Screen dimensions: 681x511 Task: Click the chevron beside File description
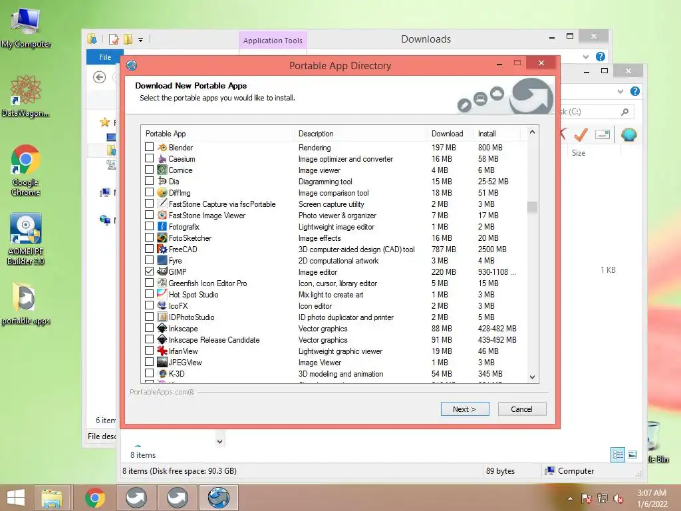[219, 442]
